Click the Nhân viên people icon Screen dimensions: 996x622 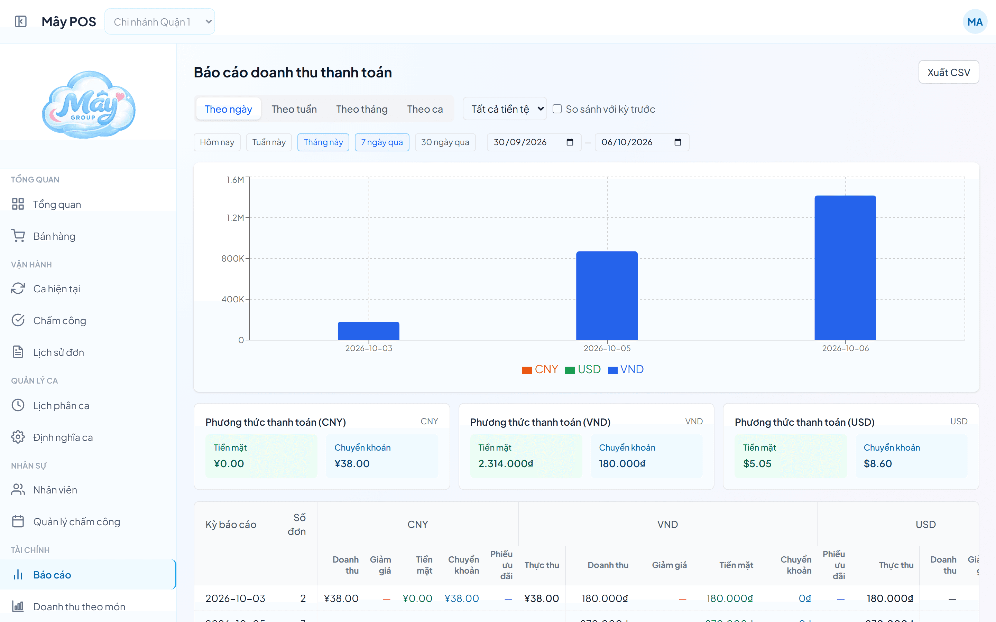(18, 490)
